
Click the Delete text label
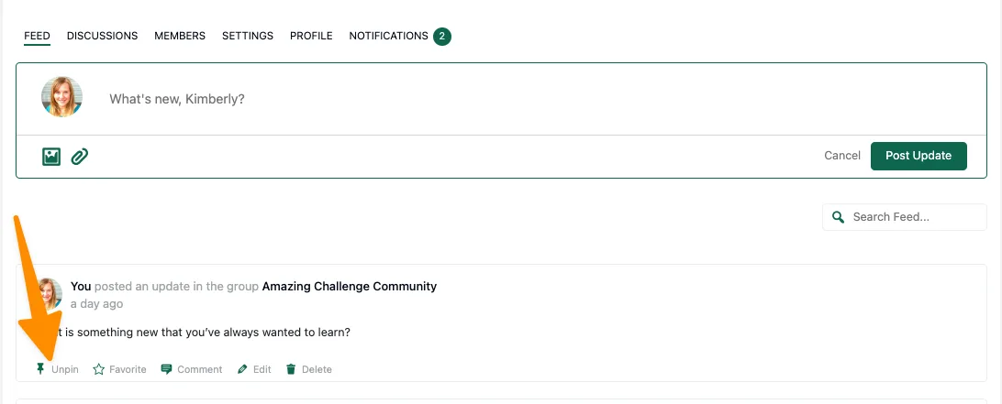317,369
